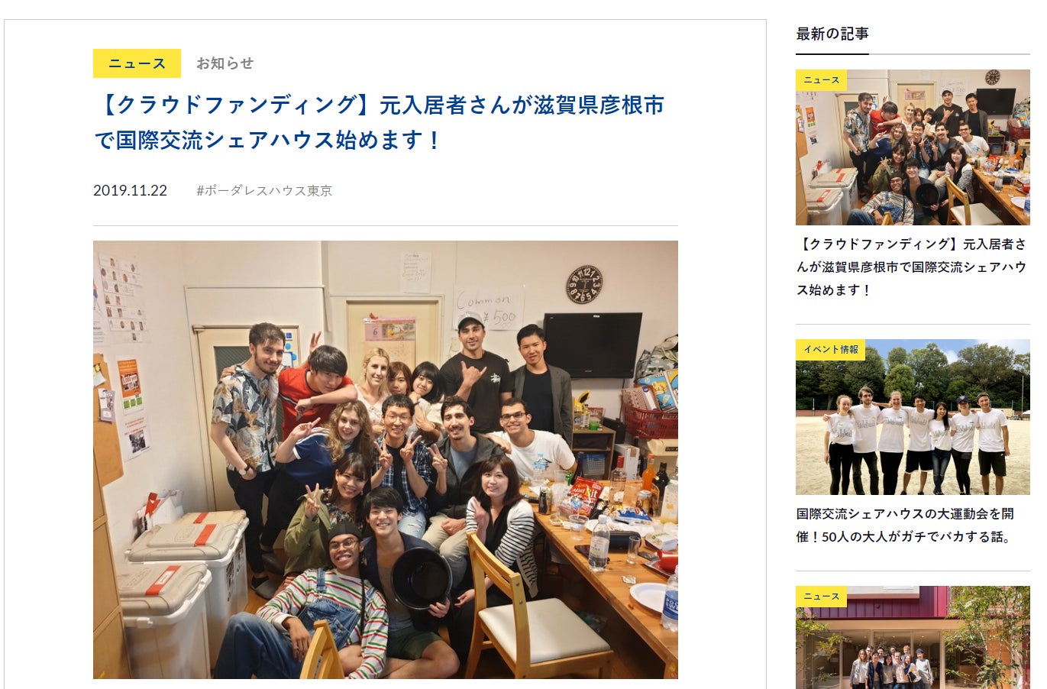Click the イベント情報 label on sports day thumbnail
Image resolution: width=1047 pixels, height=689 pixels.
830,350
